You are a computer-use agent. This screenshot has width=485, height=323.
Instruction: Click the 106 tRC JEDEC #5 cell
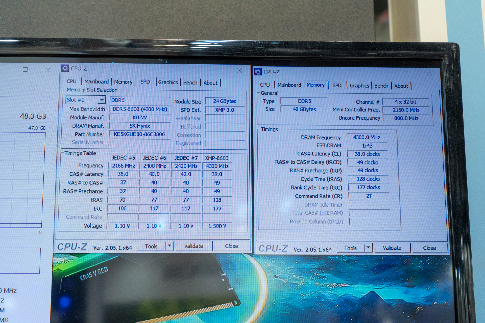coord(123,208)
